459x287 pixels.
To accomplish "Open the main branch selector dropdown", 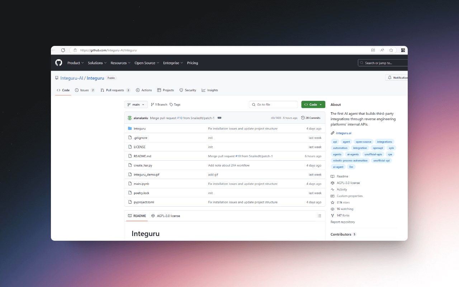I will click(x=136, y=104).
